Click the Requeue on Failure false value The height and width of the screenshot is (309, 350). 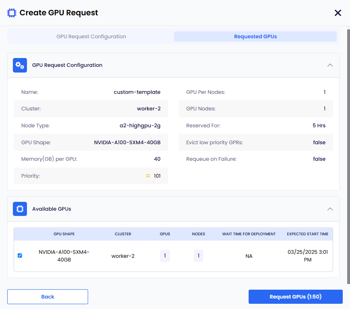click(319, 159)
